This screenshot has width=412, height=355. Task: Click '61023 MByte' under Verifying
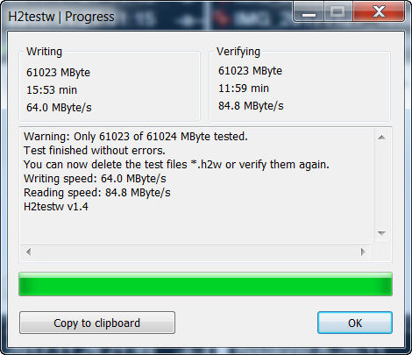[250, 71]
